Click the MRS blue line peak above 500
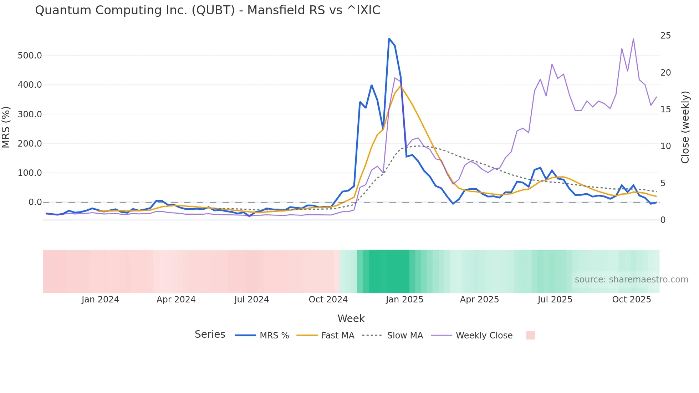 (x=389, y=39)
